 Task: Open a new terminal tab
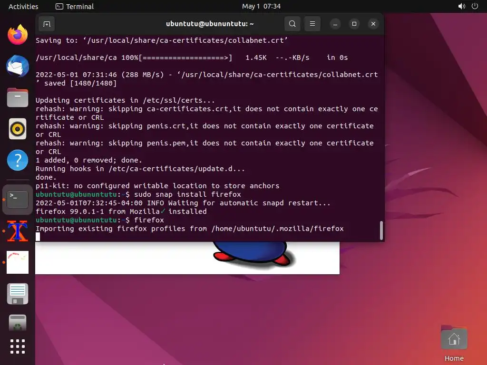tap(47, 24)
